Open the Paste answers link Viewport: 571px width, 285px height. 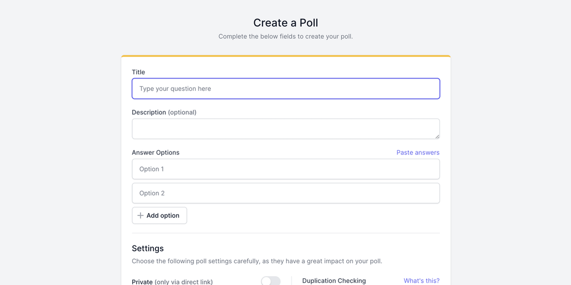(x=418, y=153)
